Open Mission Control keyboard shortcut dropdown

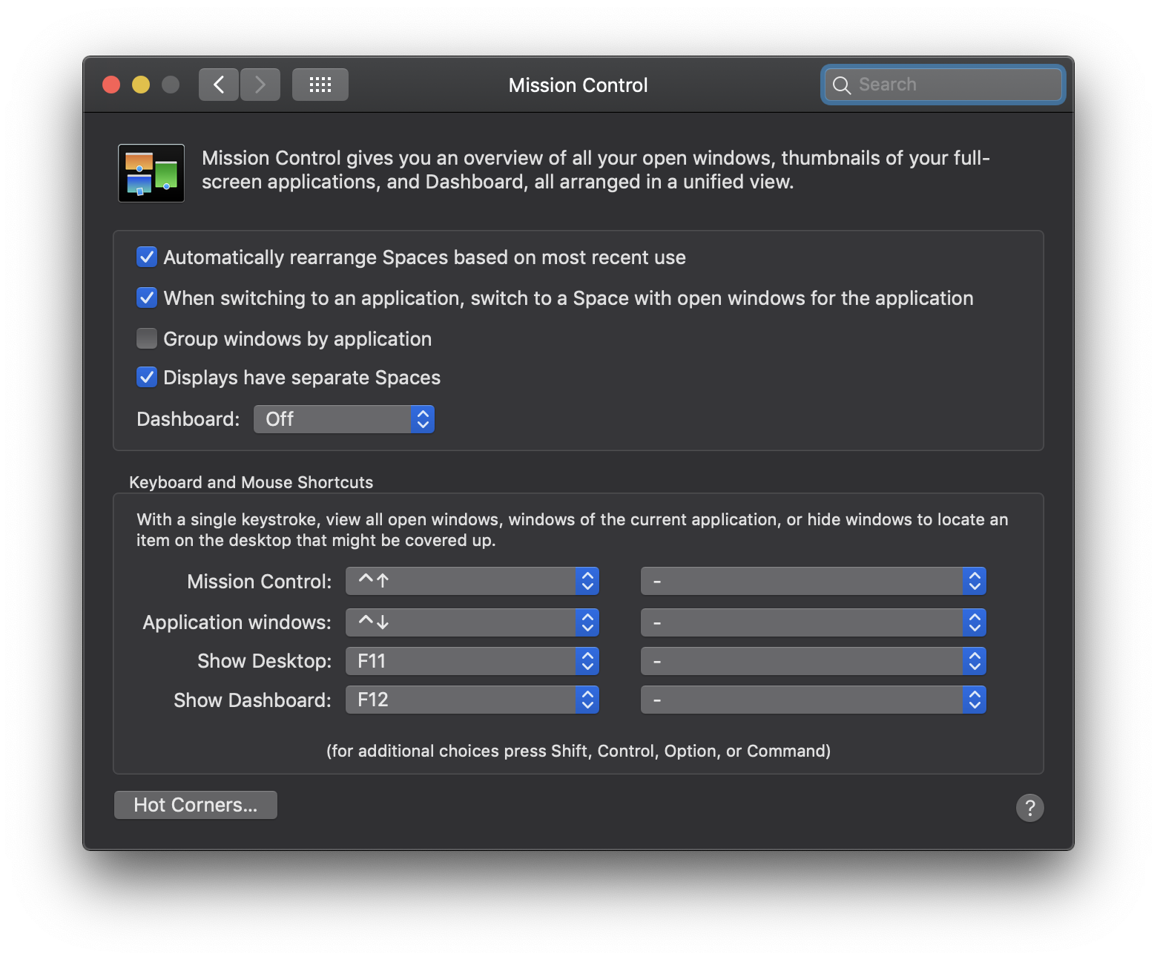click(x=472, y=581)
